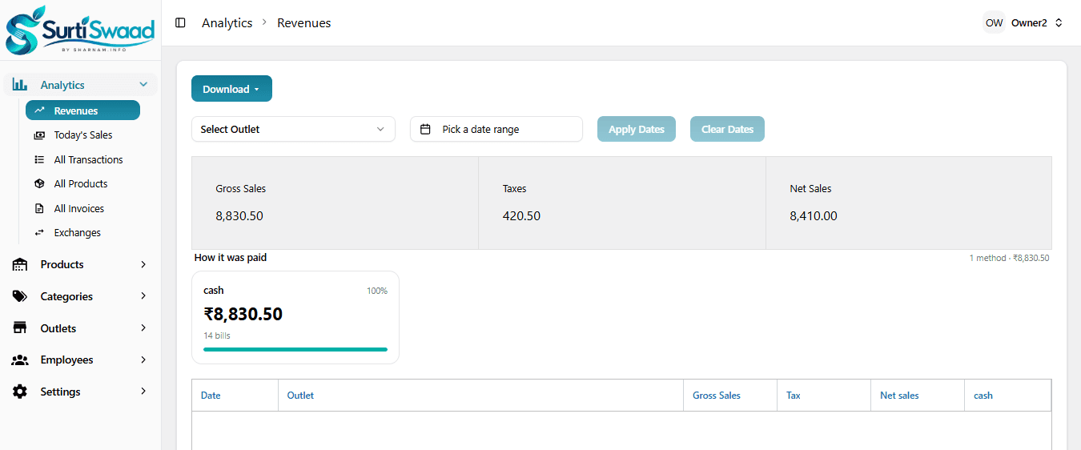This screenshot has height=450, width=1081.
Task: Open All Invoices page
Action: click(x=82, y=208)
